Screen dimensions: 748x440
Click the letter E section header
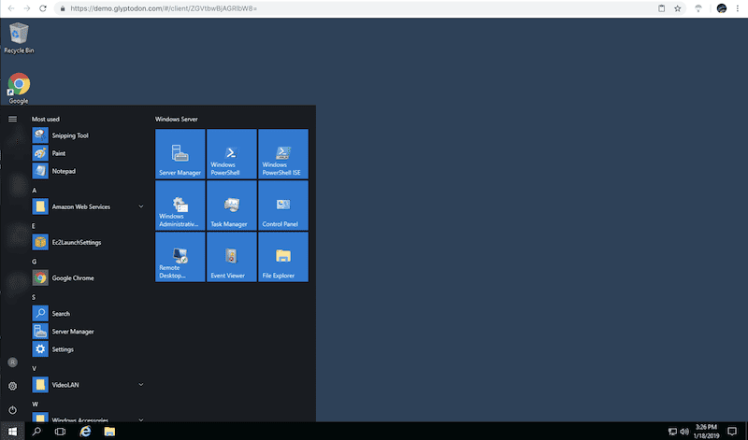(x=34, y=226)
